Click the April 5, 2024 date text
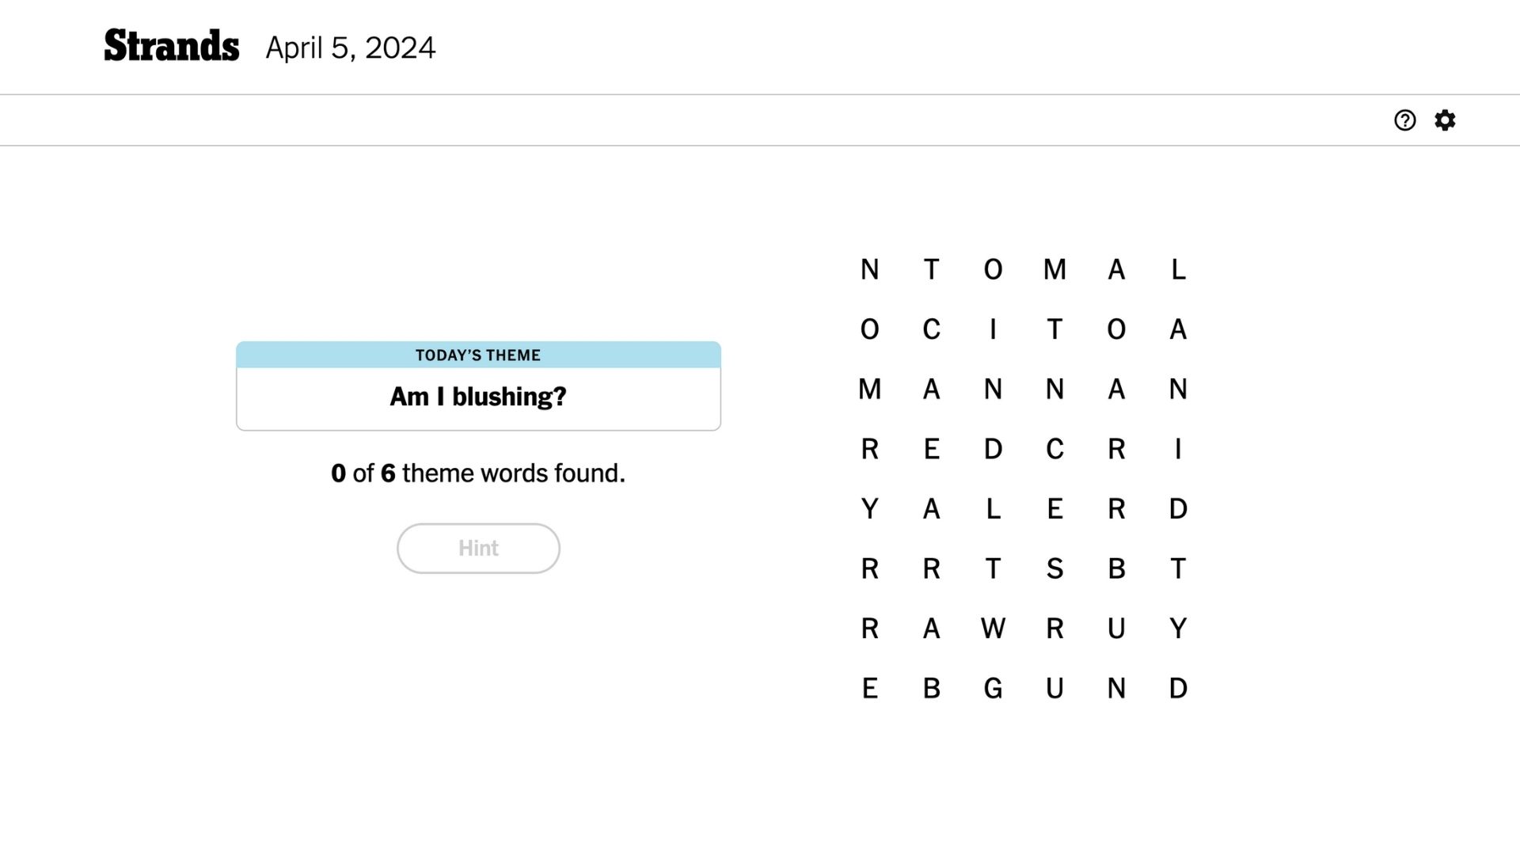The width and height of the screenshot is (1520, 855). pos(350,48)
